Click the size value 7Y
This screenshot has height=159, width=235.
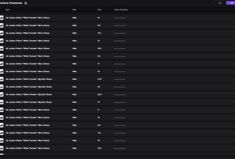point(99,102)
